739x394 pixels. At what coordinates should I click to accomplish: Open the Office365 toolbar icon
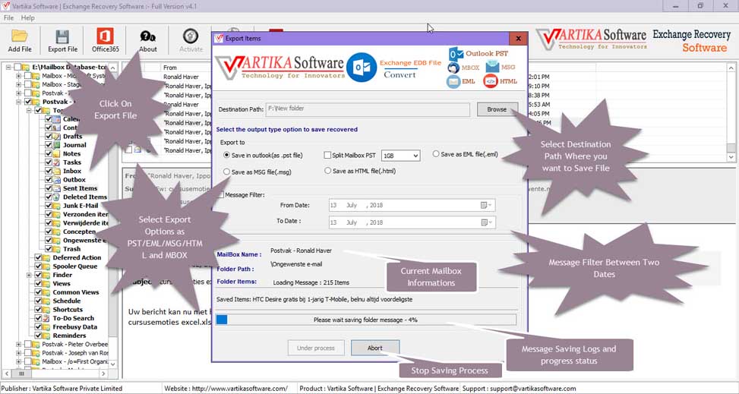pyautogui.click(x=105, y=36)
